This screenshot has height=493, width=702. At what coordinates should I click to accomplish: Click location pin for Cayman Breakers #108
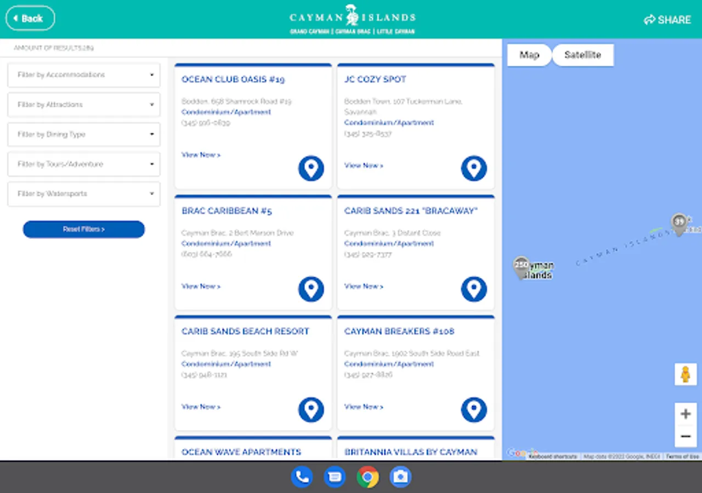tap(474, 410)
